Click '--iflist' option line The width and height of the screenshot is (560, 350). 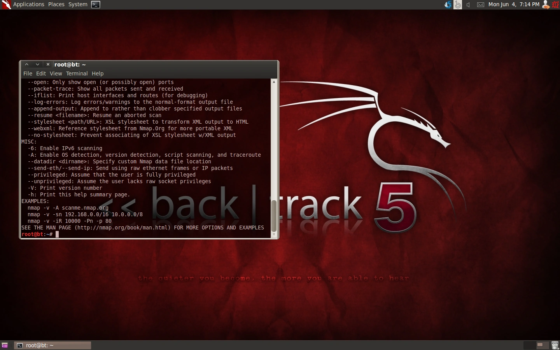pos(118,95)
